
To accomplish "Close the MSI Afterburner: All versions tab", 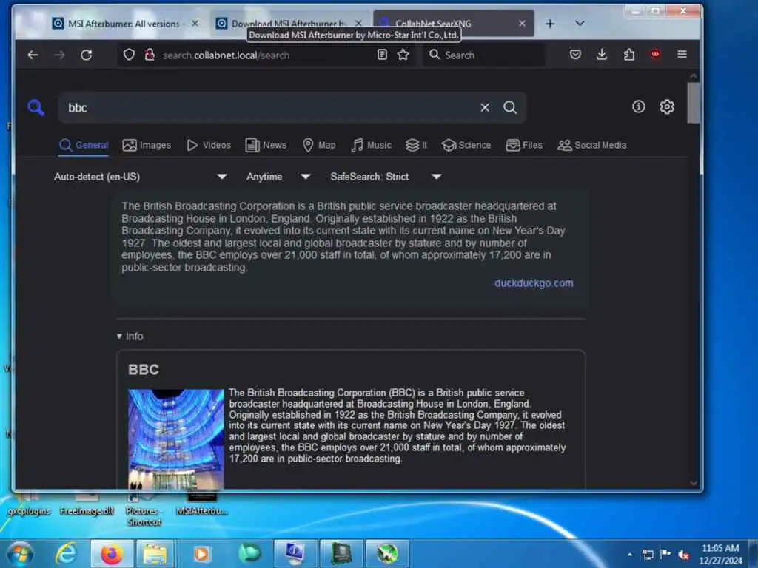I will [x=195, y=23].
